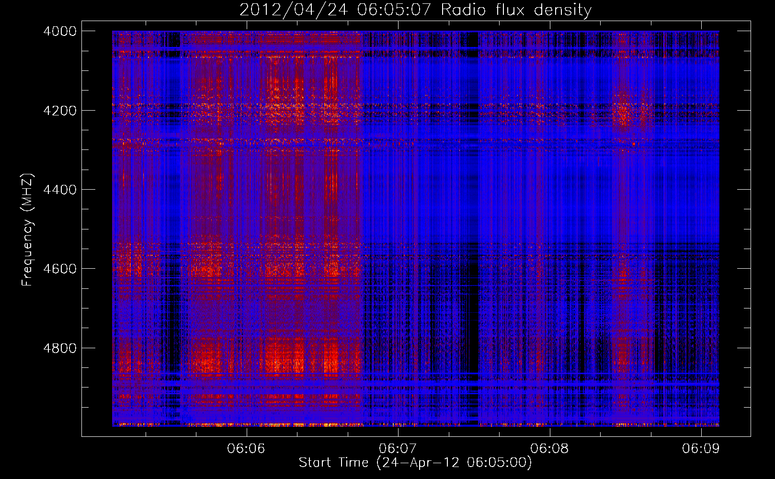This screenshot has width=775, height=479.
Task: Select the 4000 frequency axis label
Action: (60, 31)
